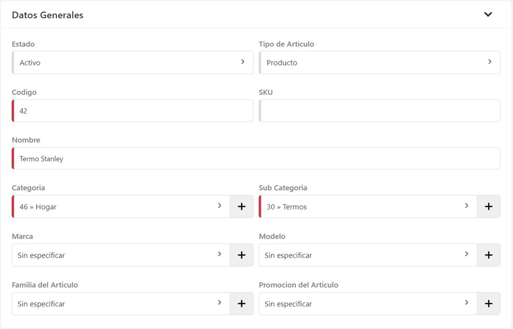Expand the Categoria selector showing Hogar

tap(120, 207)
